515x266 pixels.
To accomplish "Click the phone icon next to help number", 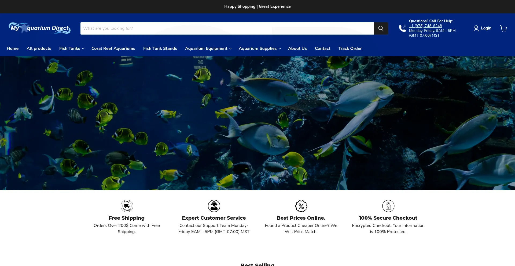I will (403, 28).
